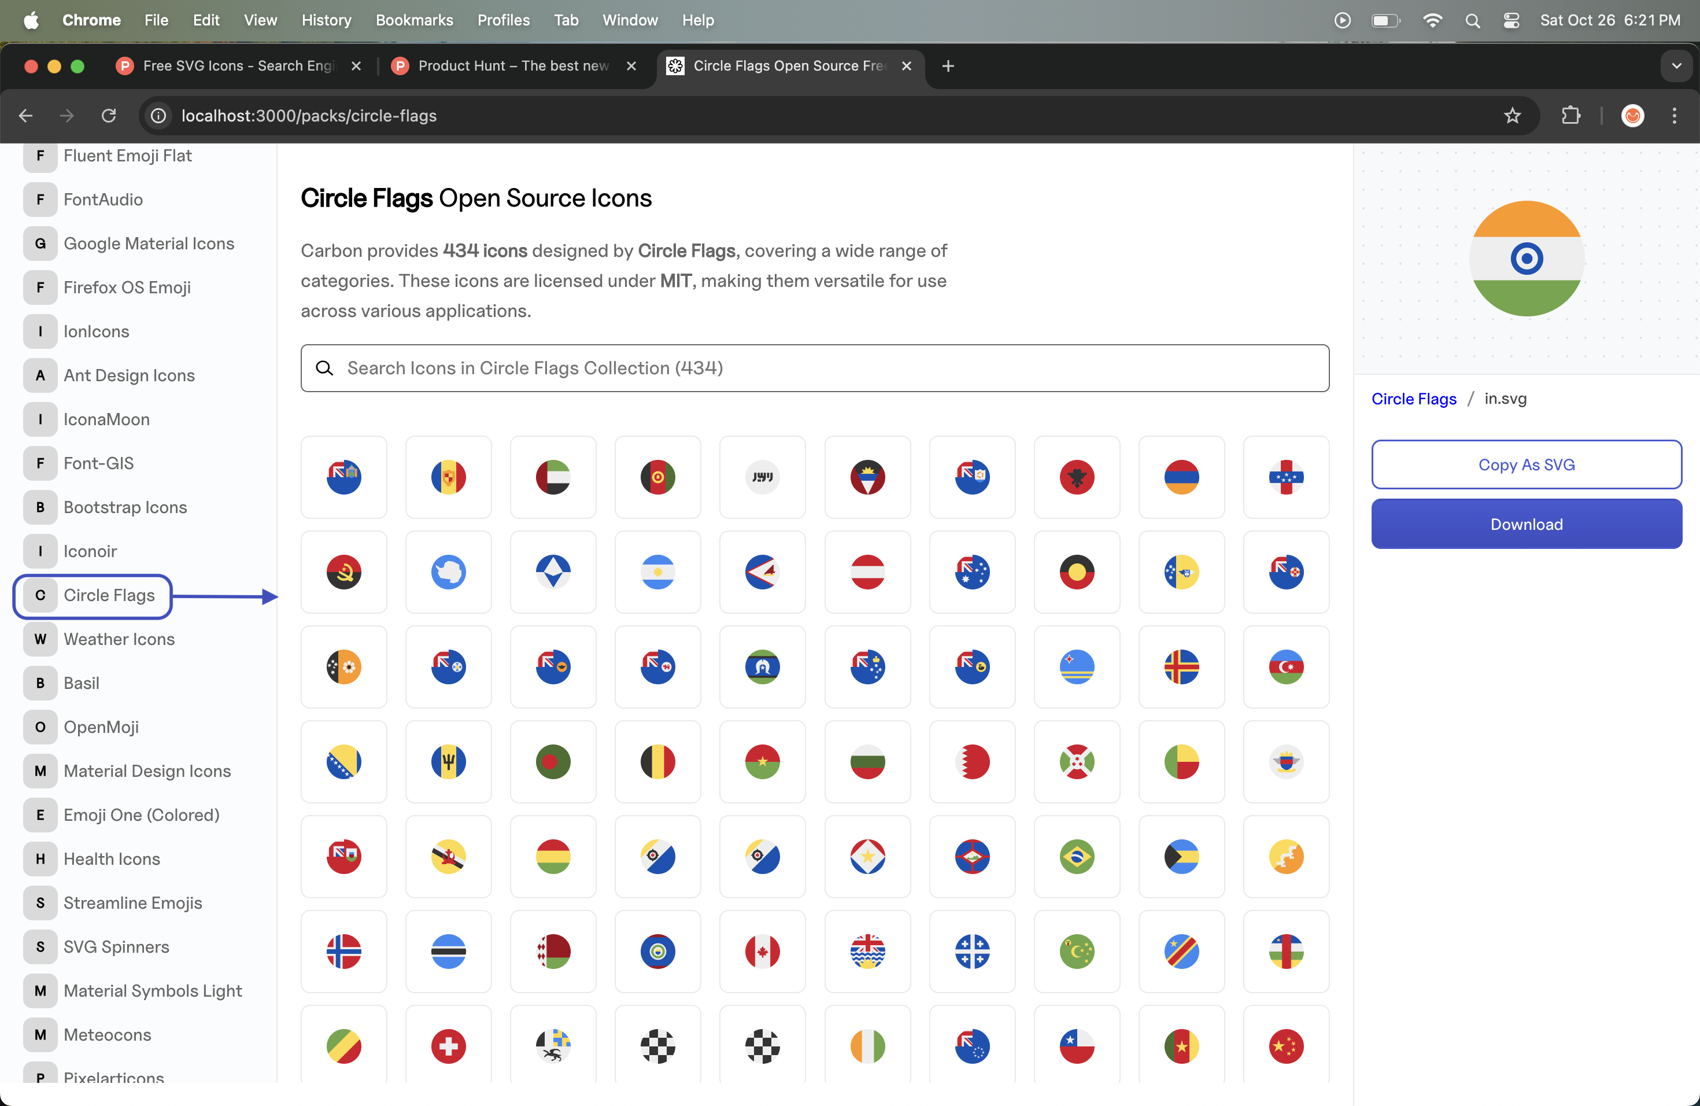This screenshot has height=1106, width=1700.
Task: Select the Botswana flag icon
Action: [448, 951]
